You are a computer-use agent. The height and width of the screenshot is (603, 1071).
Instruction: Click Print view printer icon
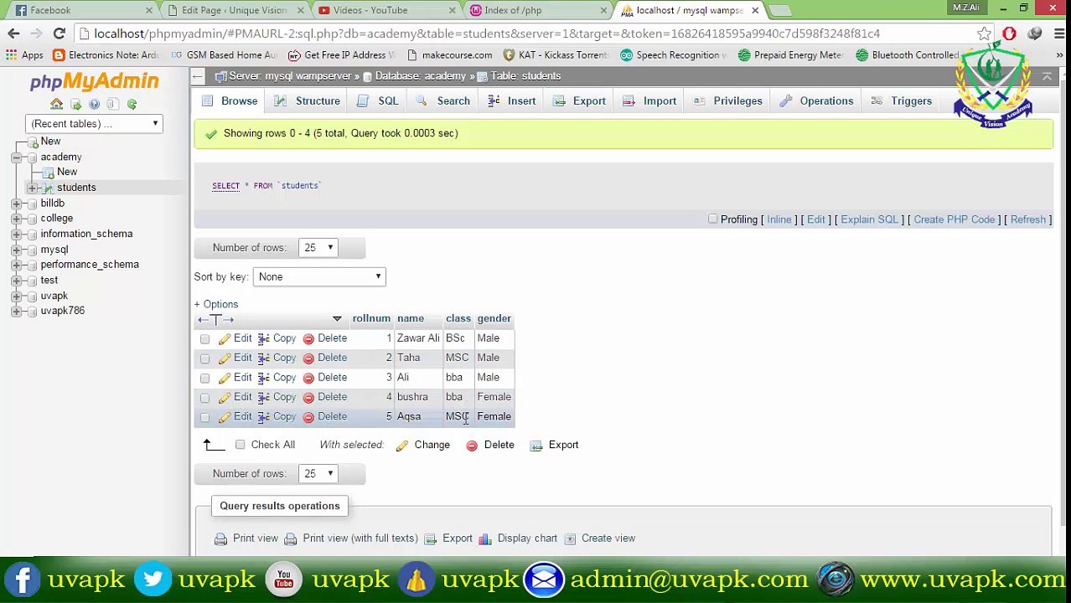pos(220,539)
